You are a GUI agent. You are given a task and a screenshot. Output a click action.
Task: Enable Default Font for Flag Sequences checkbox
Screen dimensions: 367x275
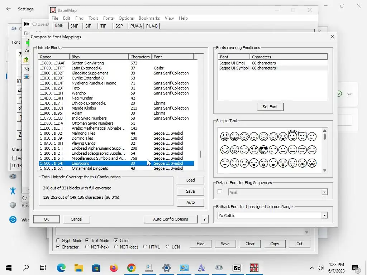click(220, 192)
